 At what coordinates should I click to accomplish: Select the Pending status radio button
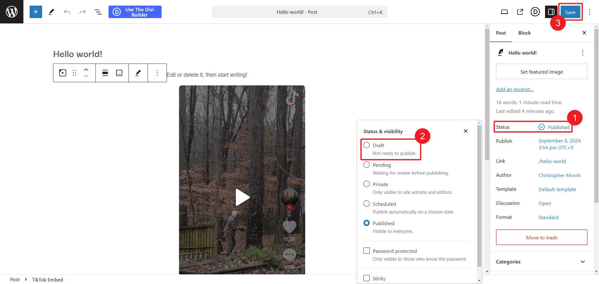point(367,165)
